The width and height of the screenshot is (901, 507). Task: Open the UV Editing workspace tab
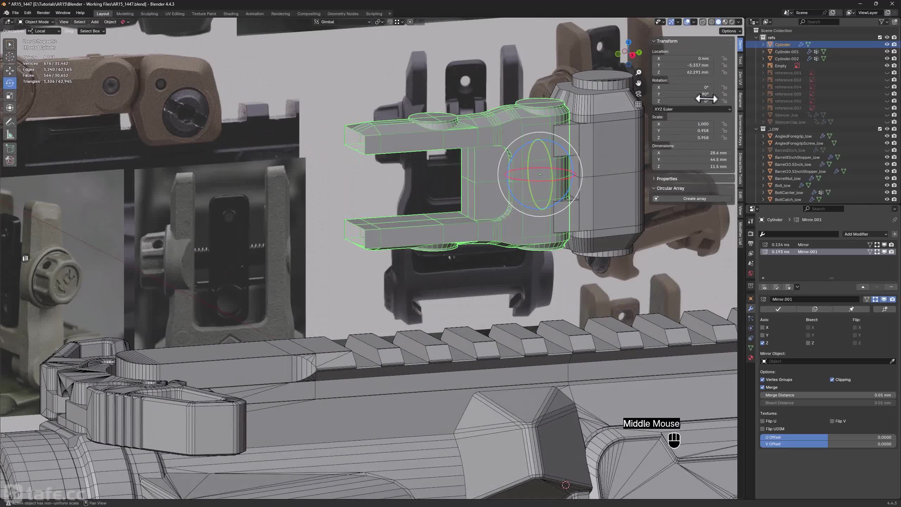[x=175, y=14]
